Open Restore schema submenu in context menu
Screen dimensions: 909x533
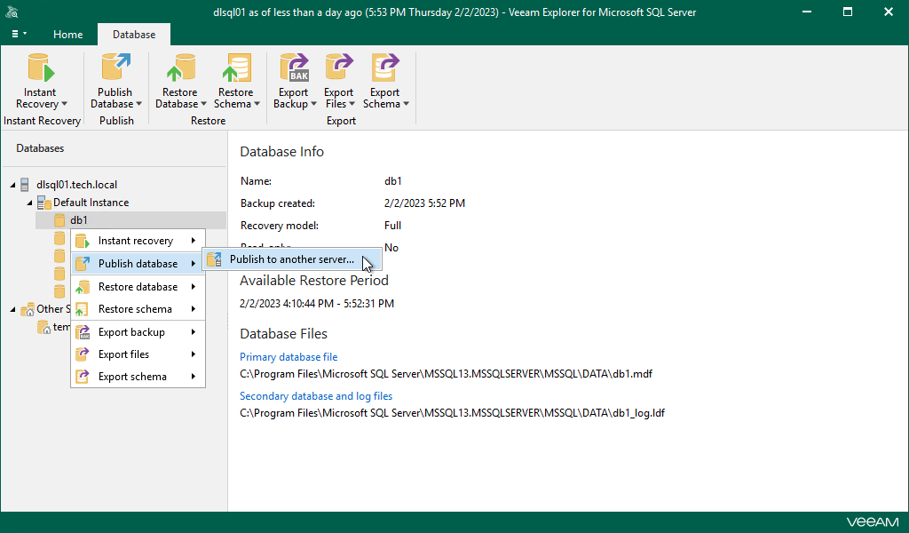[138, 309]
